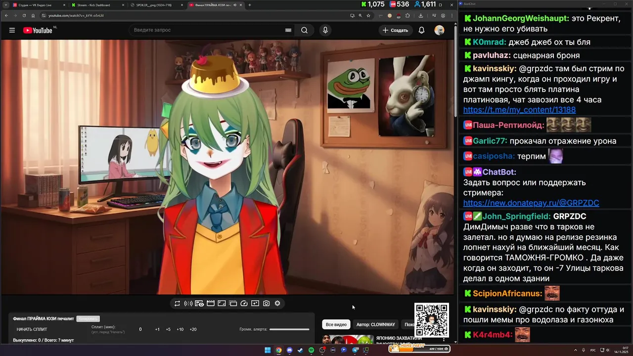Click the Создать create button
633x356 pixels.
click(395, 30)
